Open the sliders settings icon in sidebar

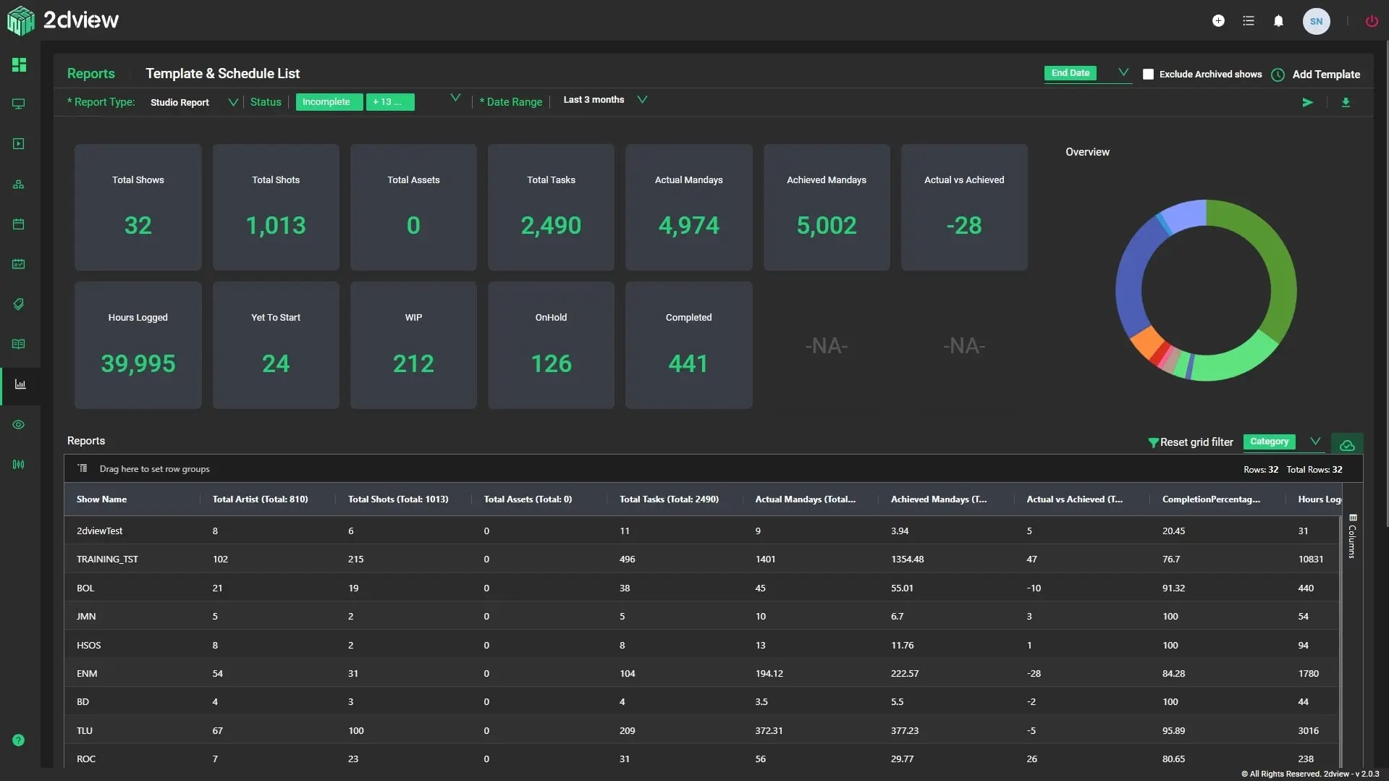tap(19, 465)
